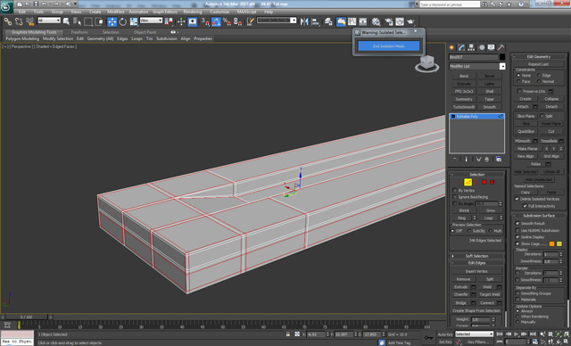Click the Connect edges button

click(486, 302)
